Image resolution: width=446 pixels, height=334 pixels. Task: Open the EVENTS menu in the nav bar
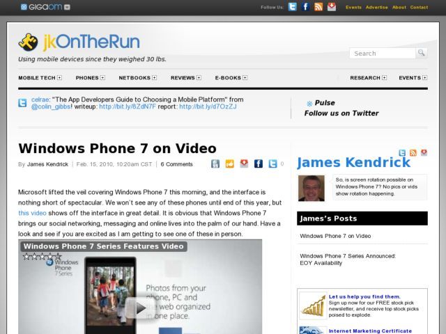pos(410,78)
